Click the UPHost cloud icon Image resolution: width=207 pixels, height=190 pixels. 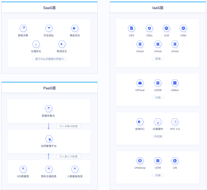pyautogui.click(x=140, y=83)
